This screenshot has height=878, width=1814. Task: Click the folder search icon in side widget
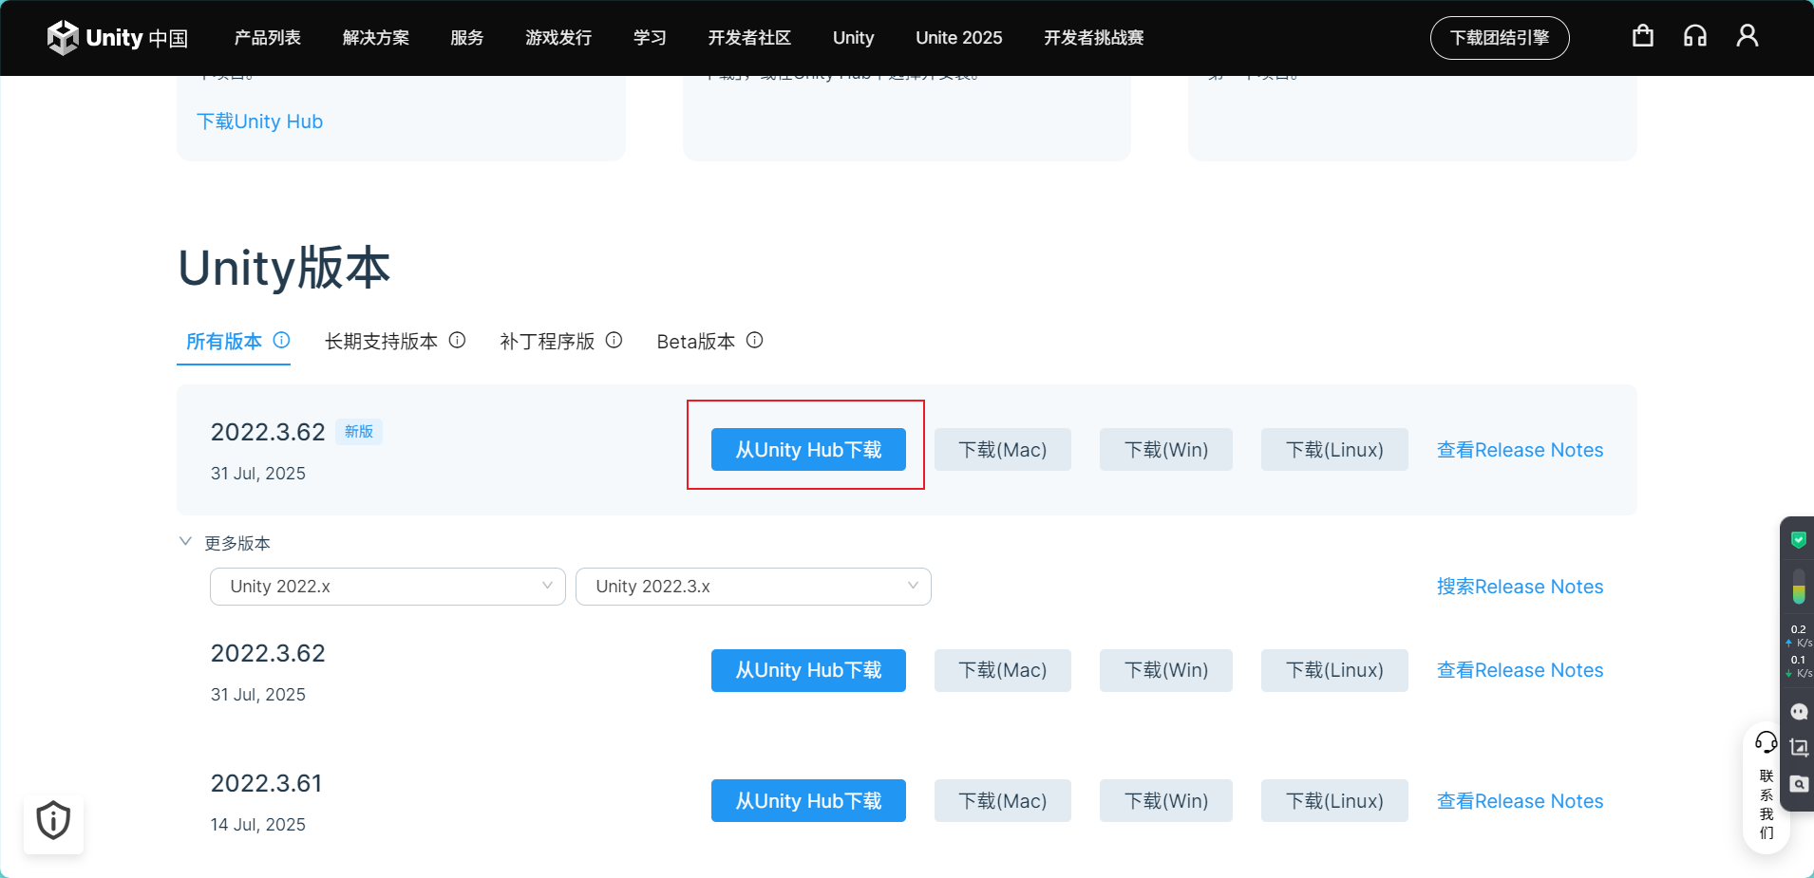1799,784
